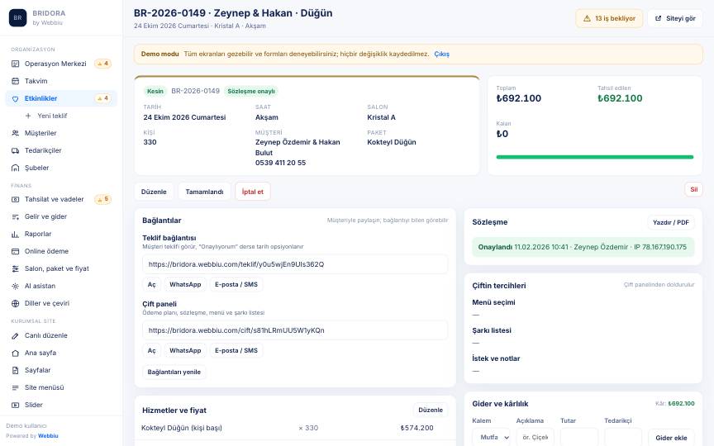Click the Düzenle button under event card
Viewport: 714px width, 446px height.
pyautogui.click(x=154, y=192)
